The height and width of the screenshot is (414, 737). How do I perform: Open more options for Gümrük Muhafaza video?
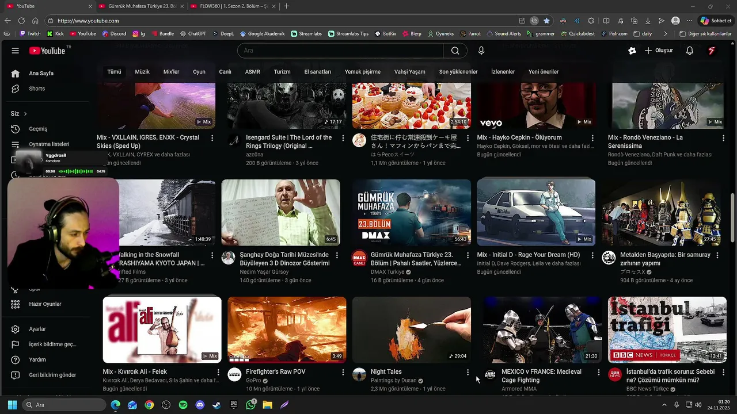click(x=468, y=255)
